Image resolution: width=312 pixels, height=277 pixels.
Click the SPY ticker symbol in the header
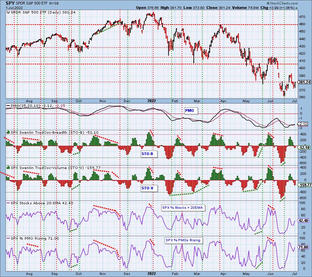tap(10, 3)
